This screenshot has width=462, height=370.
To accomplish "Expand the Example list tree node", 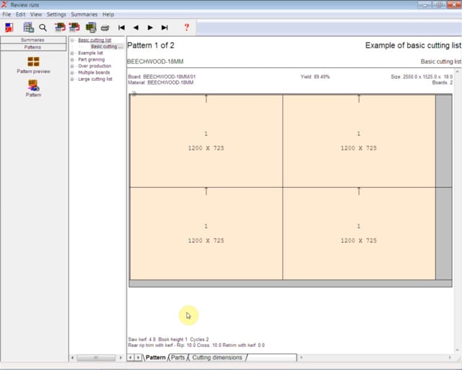I will [72, 53].
